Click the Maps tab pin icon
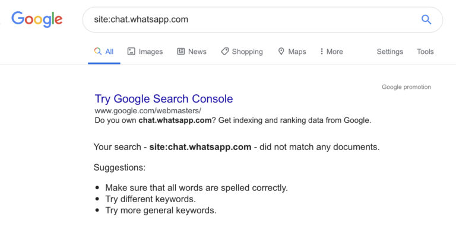This screenshot has height=233, width=456. tap(281, 52)
